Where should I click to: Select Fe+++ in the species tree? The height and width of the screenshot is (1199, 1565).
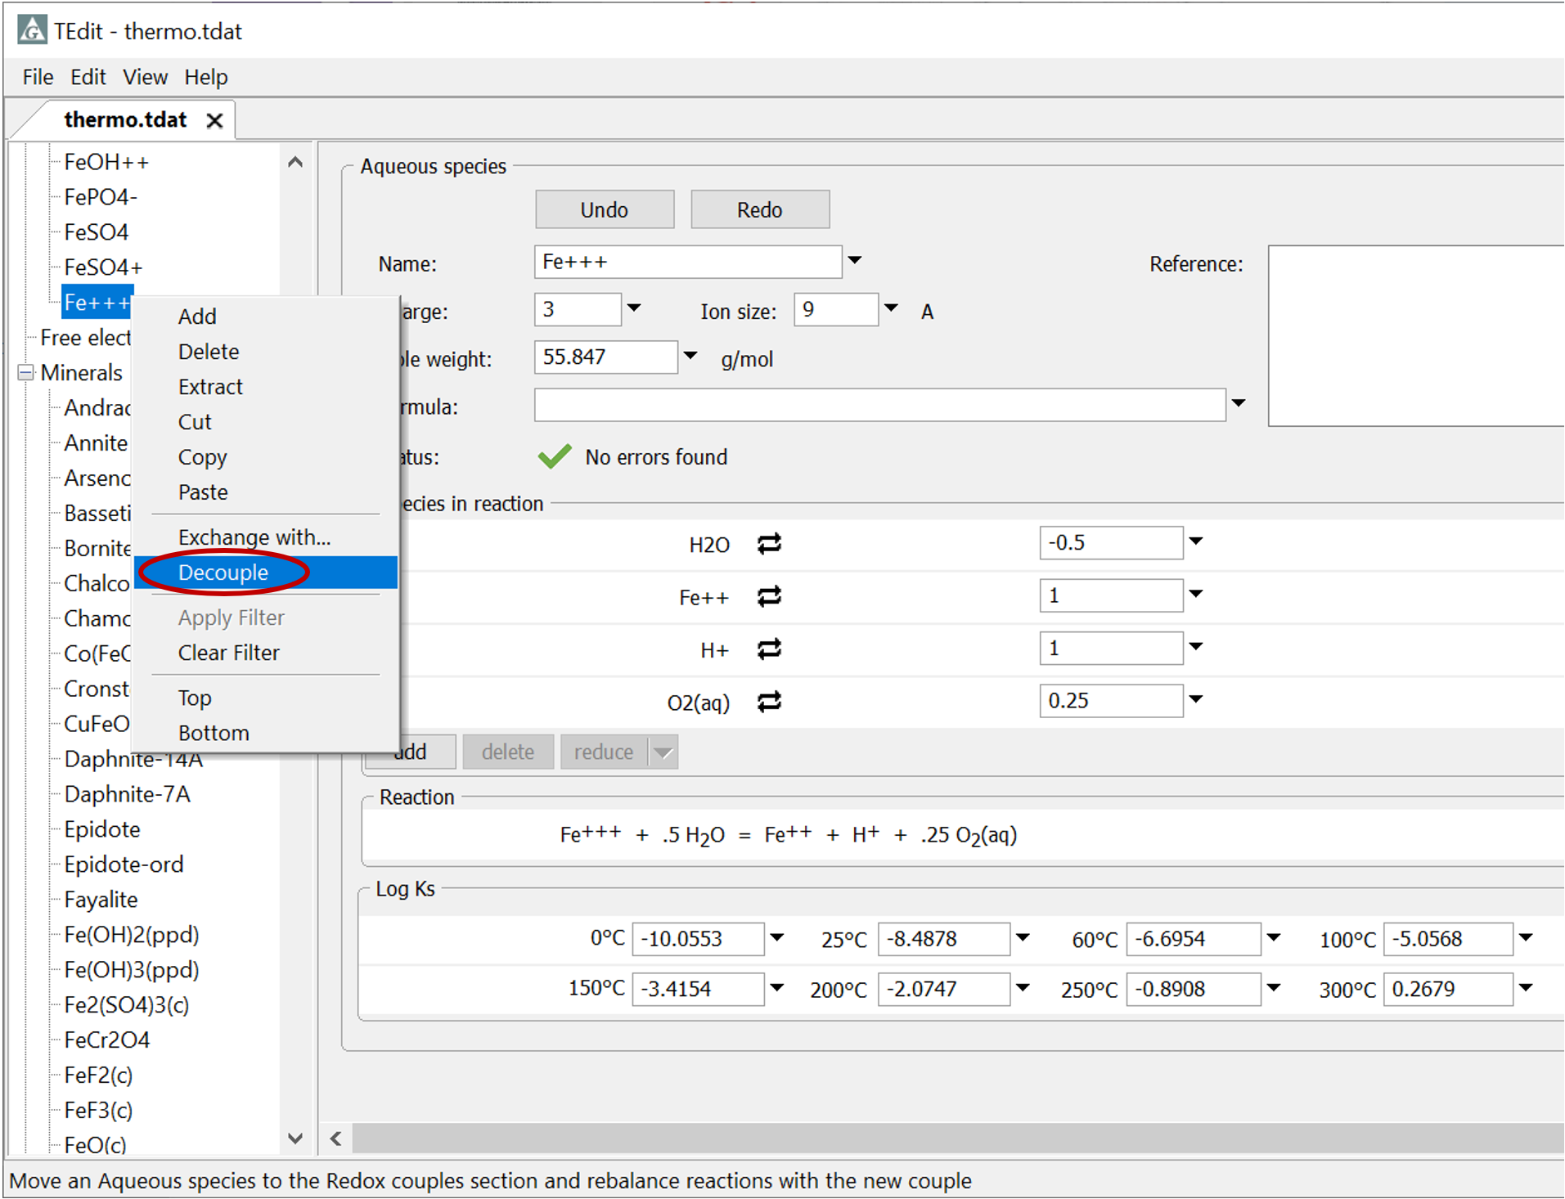pos(97,303)
